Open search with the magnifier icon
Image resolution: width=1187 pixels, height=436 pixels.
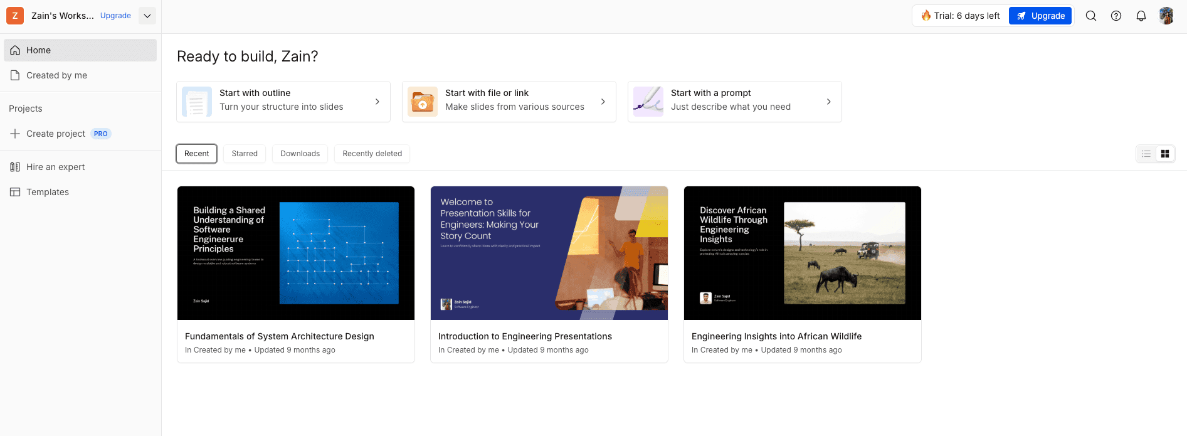1091,16
